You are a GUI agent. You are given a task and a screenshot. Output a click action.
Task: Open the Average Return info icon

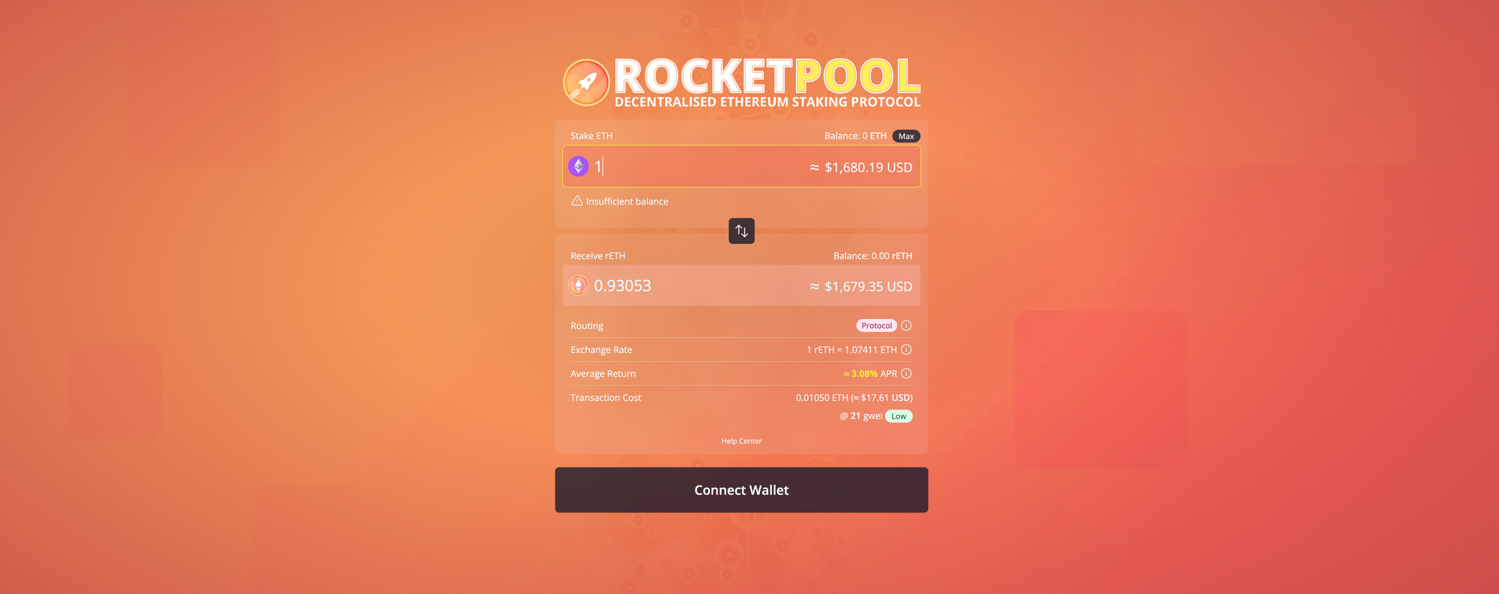pyautogui.click(x=906, y=374)
